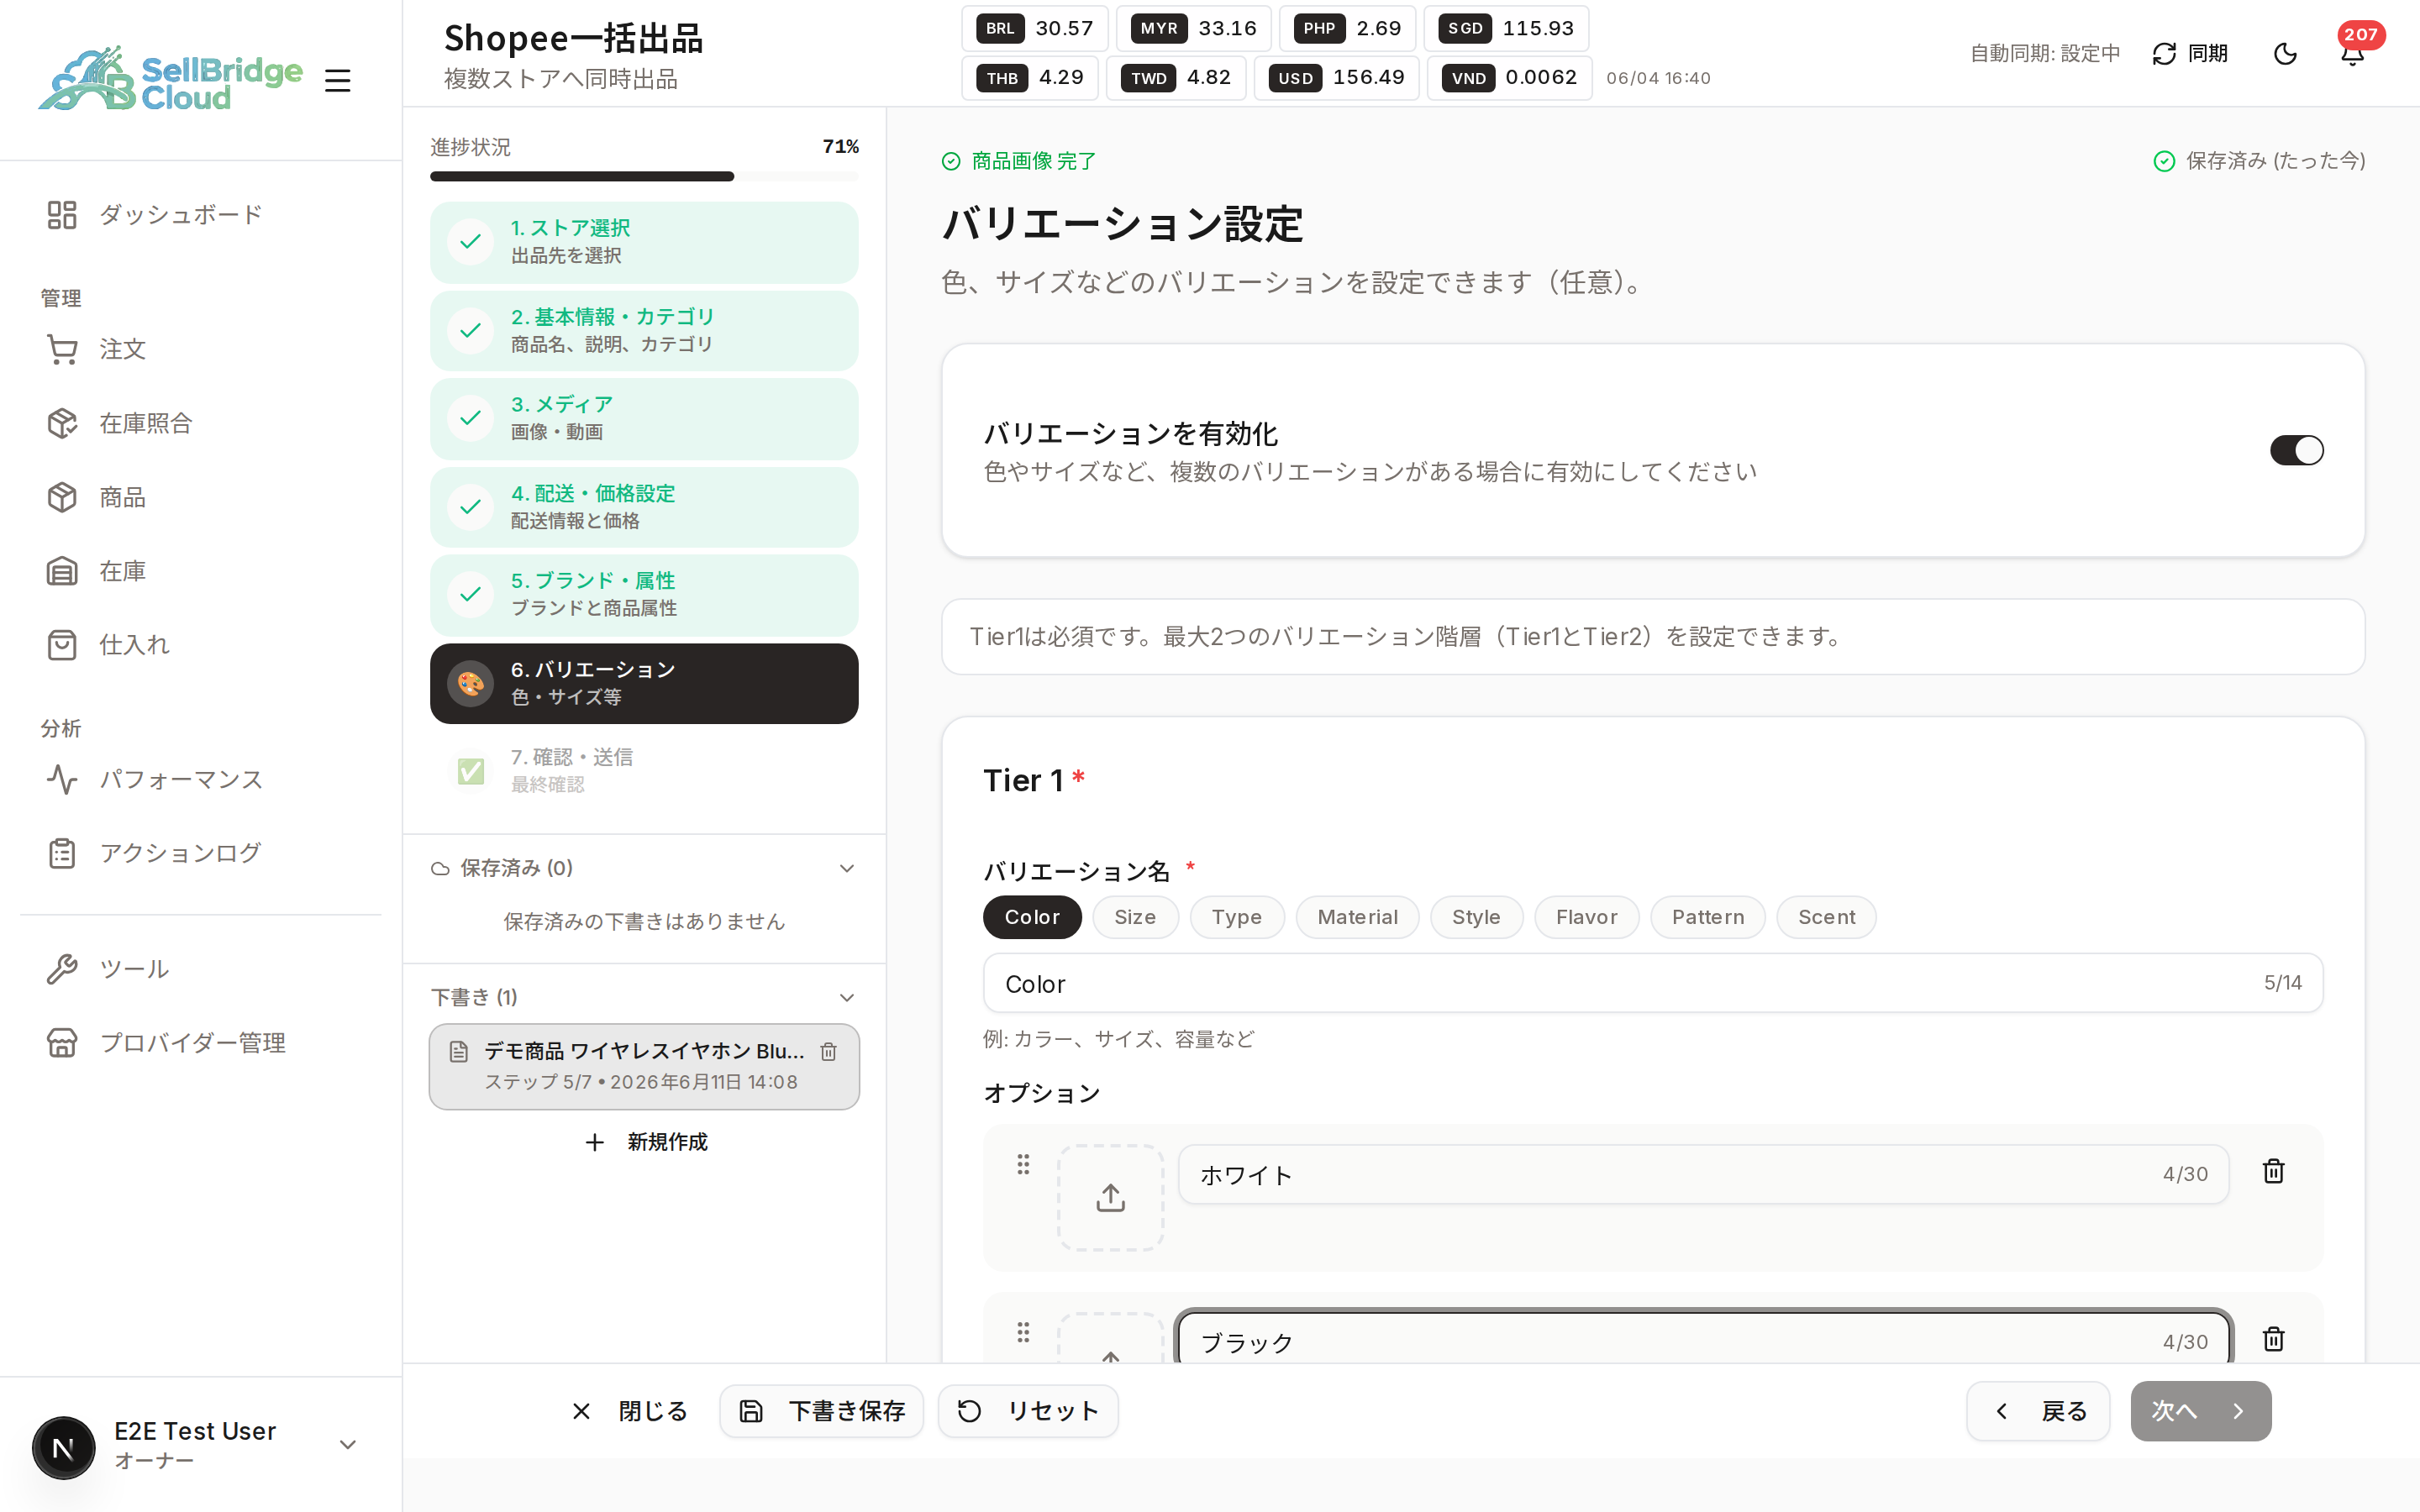The width and height of the screenshot is (2420, 1512).
Task: Go to step 3 メディア
Action: 644,418
